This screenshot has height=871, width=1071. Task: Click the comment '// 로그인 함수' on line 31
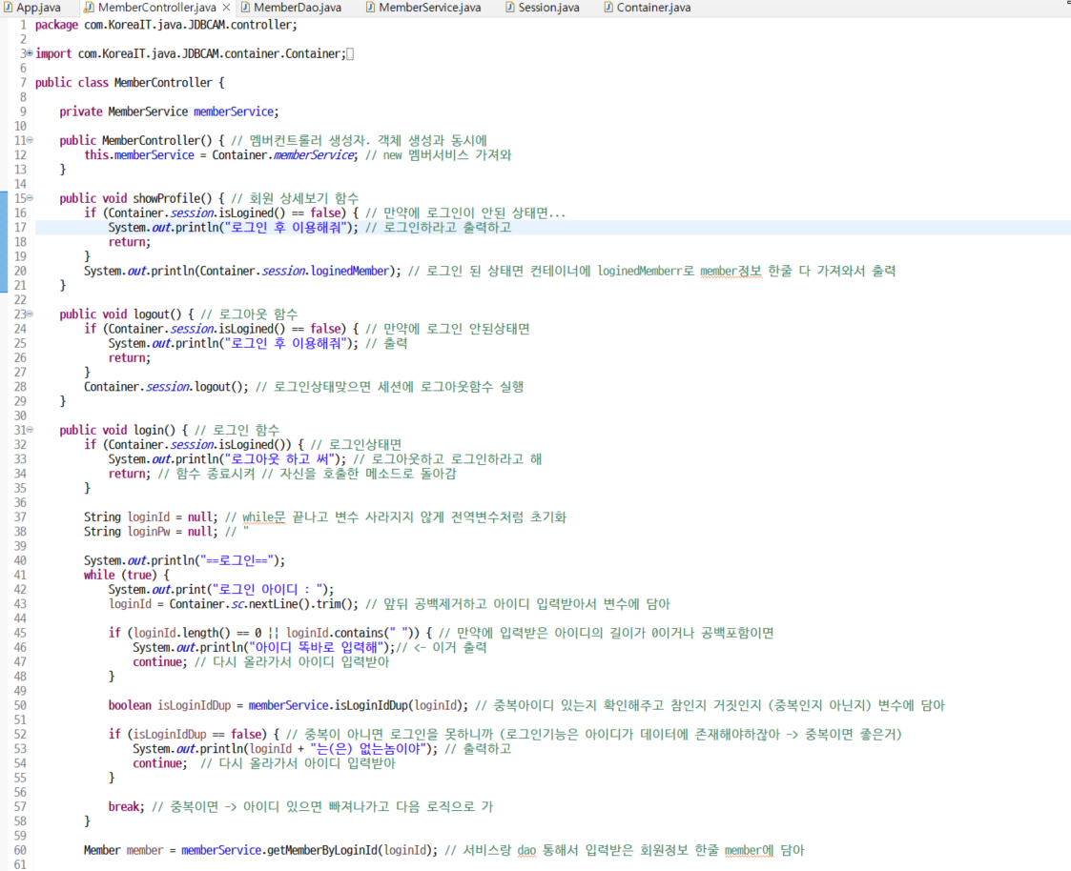237,430
